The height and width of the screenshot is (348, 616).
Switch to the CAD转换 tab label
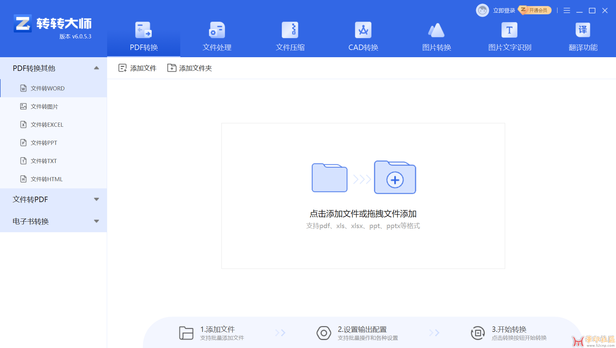coord(363,48)
